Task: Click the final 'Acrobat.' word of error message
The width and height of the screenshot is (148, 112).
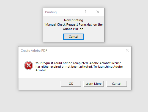Action: 41,70
